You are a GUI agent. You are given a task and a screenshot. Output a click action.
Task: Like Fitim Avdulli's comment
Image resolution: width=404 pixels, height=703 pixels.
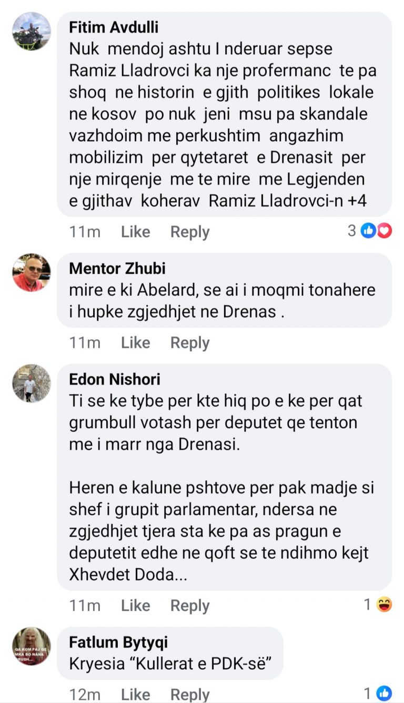(x=135, y=232)
